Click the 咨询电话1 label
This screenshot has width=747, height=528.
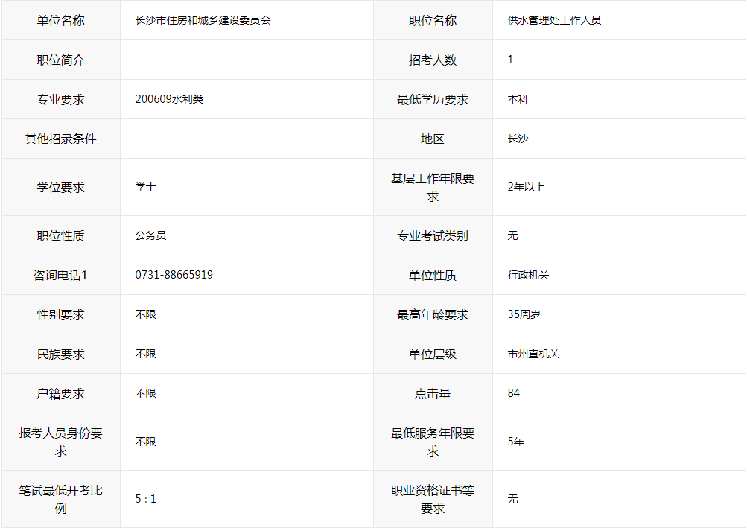(61, 276)
